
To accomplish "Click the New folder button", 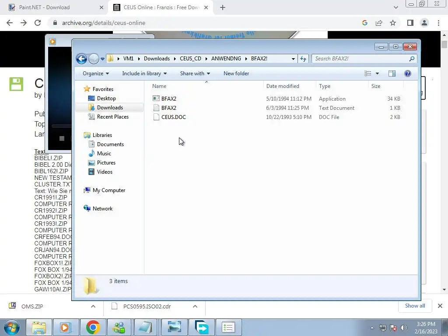I will coord(236,73).
